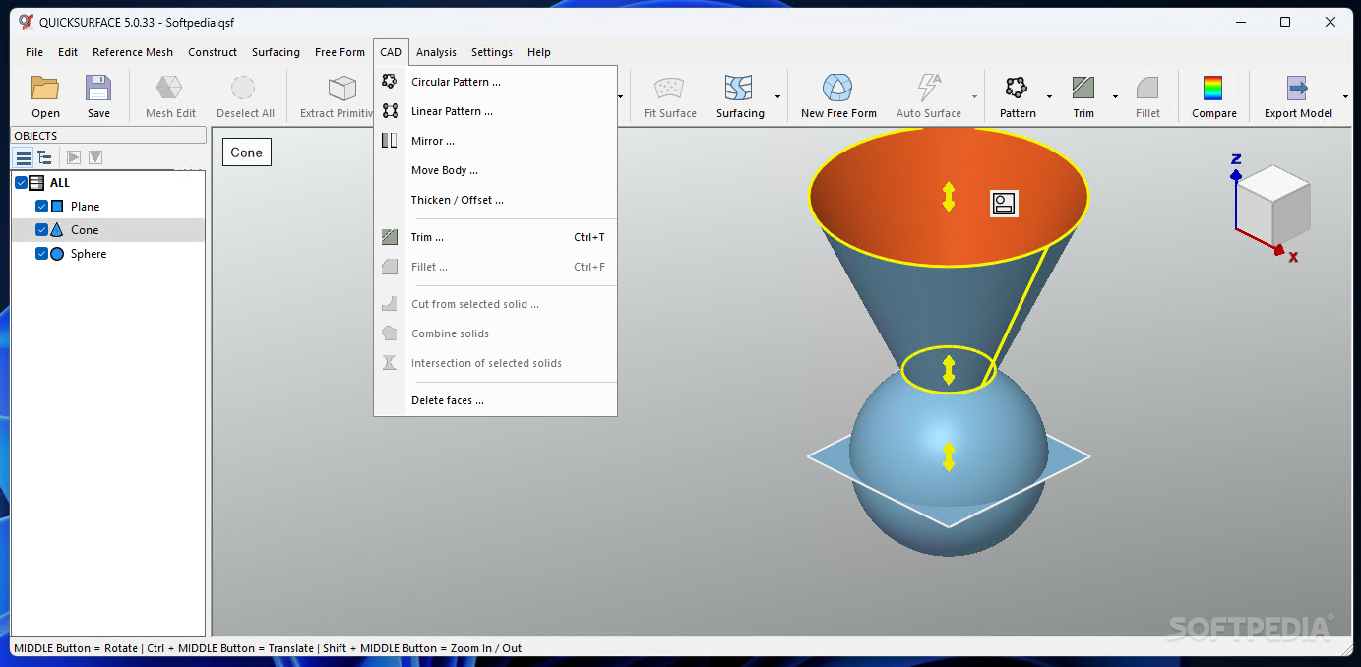Expand the Surfacing dropdown arrow
Viewport: 1361px width, 667px height.
(x=777, y=97)
